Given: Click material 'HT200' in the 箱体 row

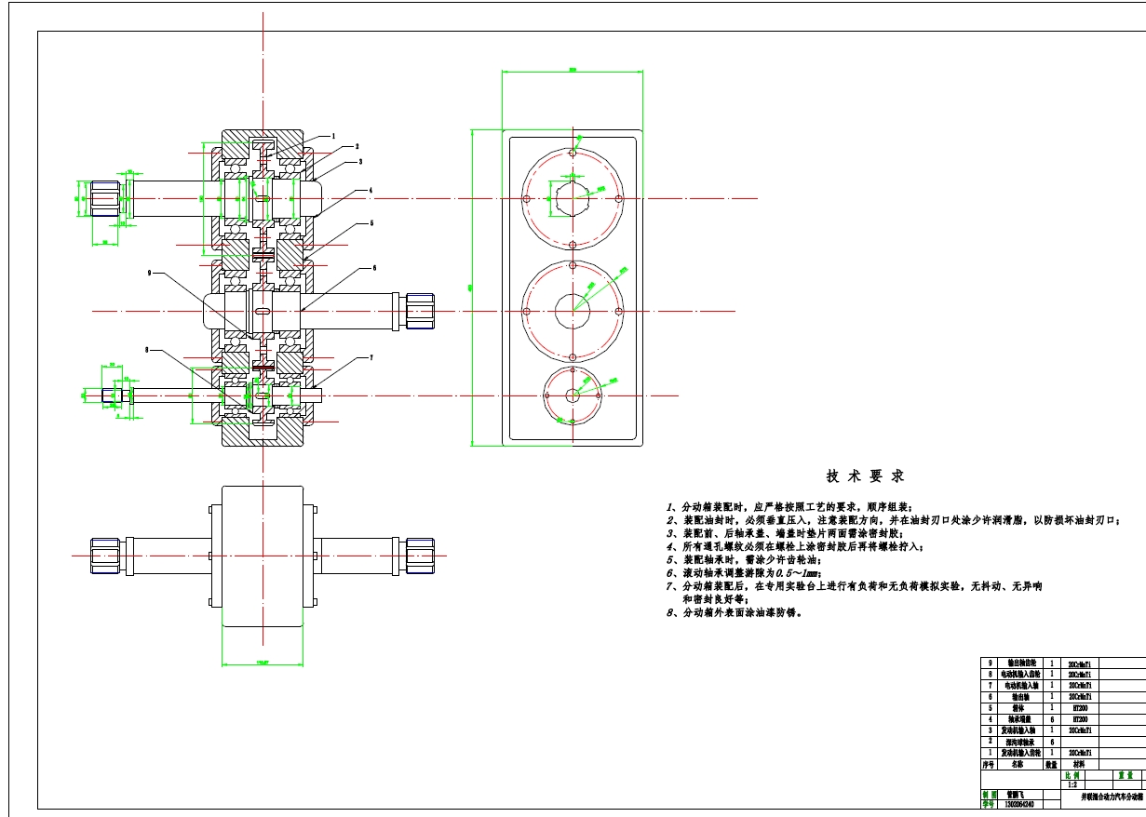Looking at the screenshot, I should click(1080, 708).
